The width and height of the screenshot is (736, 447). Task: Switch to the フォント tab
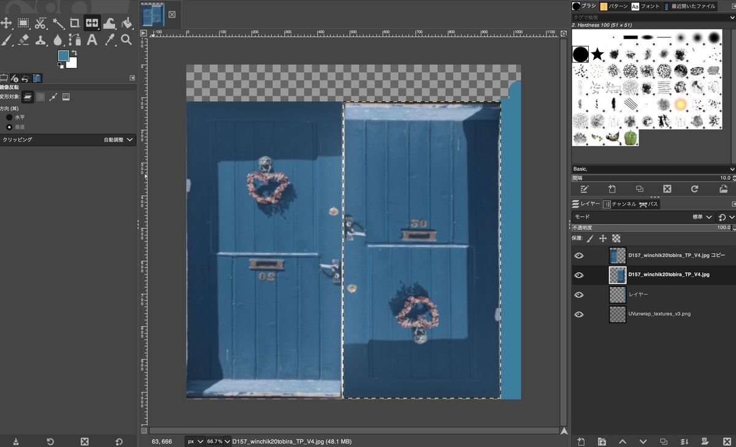coord(645,6)
